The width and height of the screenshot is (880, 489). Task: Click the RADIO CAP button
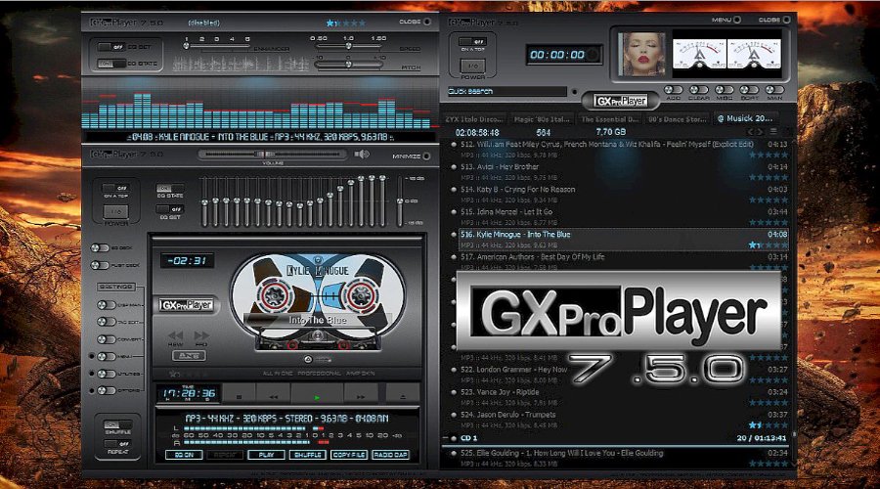click(390, 455)
